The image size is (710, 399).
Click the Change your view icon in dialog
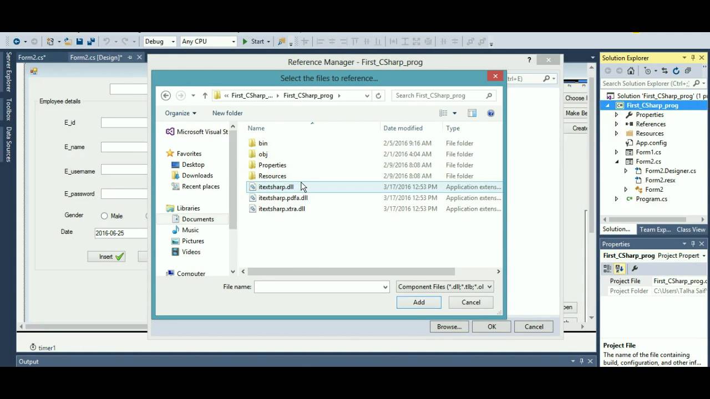(x=443, y=113)
